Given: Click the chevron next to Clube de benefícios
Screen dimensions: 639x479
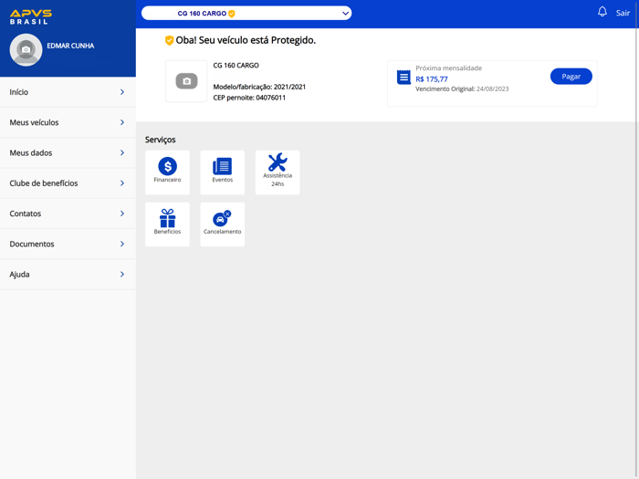Looking at the screenshot, I should pos(122,183).
